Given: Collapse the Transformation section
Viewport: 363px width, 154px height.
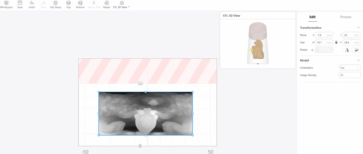Looking at the screenshot, I should tap(358, 28).
